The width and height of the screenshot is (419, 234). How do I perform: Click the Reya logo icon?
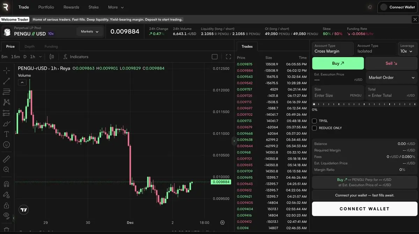tap(5, 7)
